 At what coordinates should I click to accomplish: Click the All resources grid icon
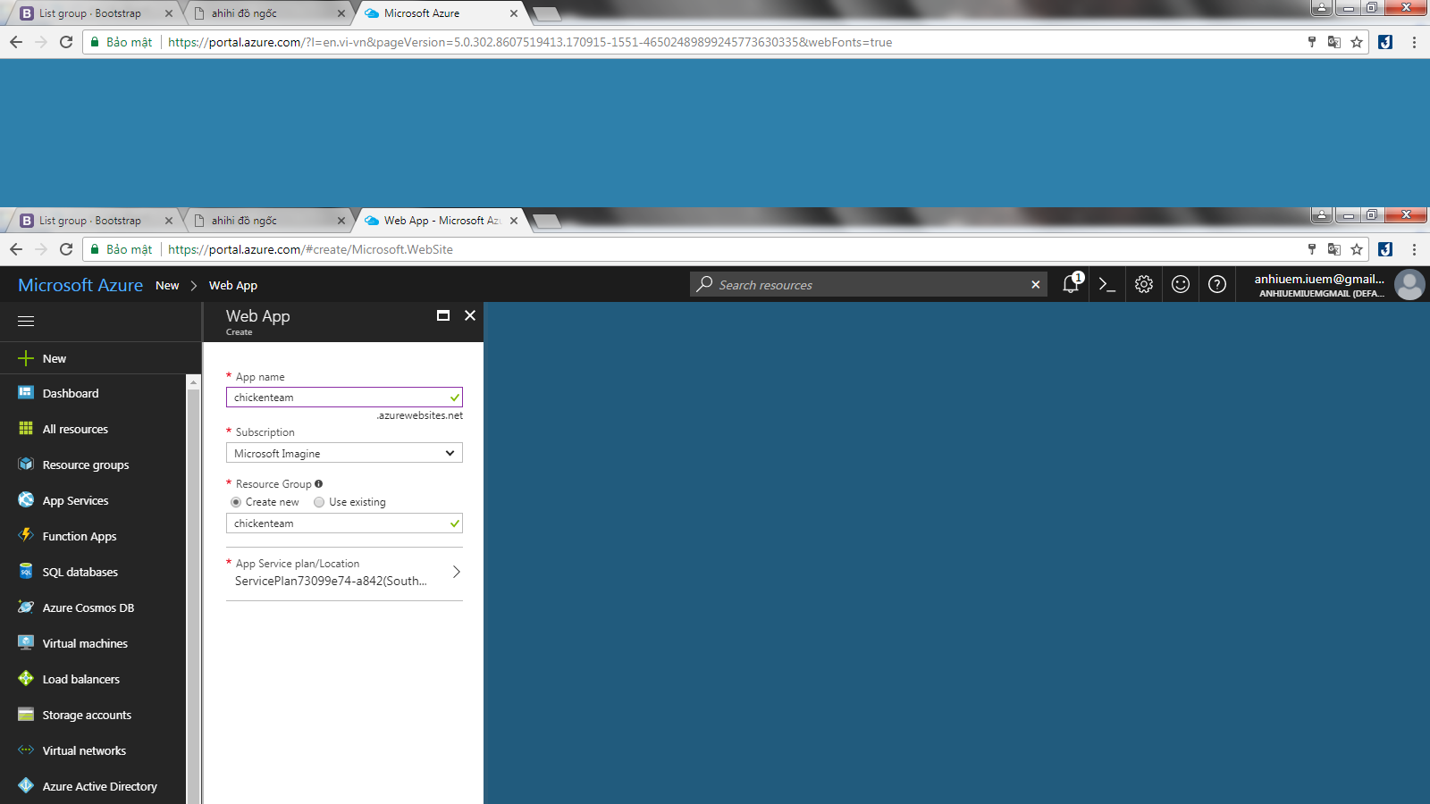tap(26, 429)
